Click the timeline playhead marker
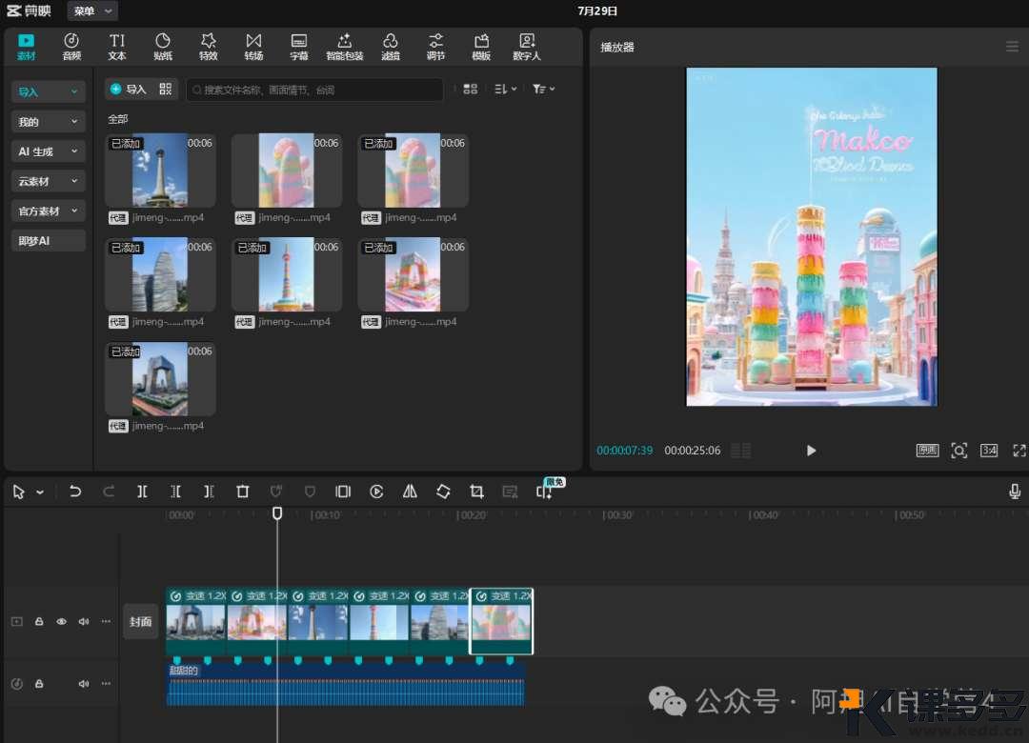 pyautogui.click(x=277, y=513)
